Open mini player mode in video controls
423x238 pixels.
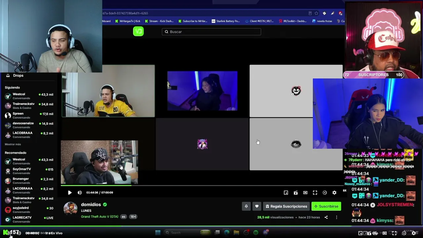point(286,193)
